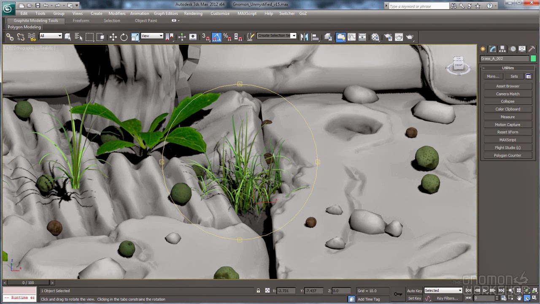The width and height of the screenshot is (540, 304).
Task: Open the Curve Editor icon
Action: click(351, 37)
